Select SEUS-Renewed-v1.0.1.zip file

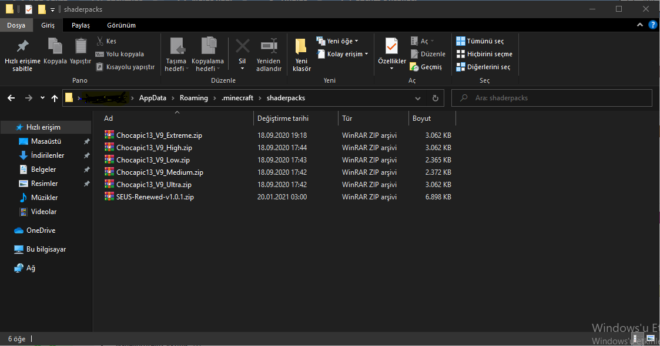155,197
